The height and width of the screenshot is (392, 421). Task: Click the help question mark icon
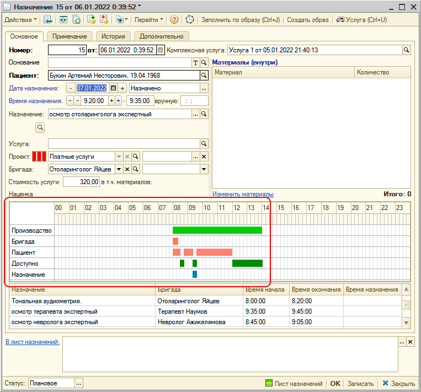[174, 20]
